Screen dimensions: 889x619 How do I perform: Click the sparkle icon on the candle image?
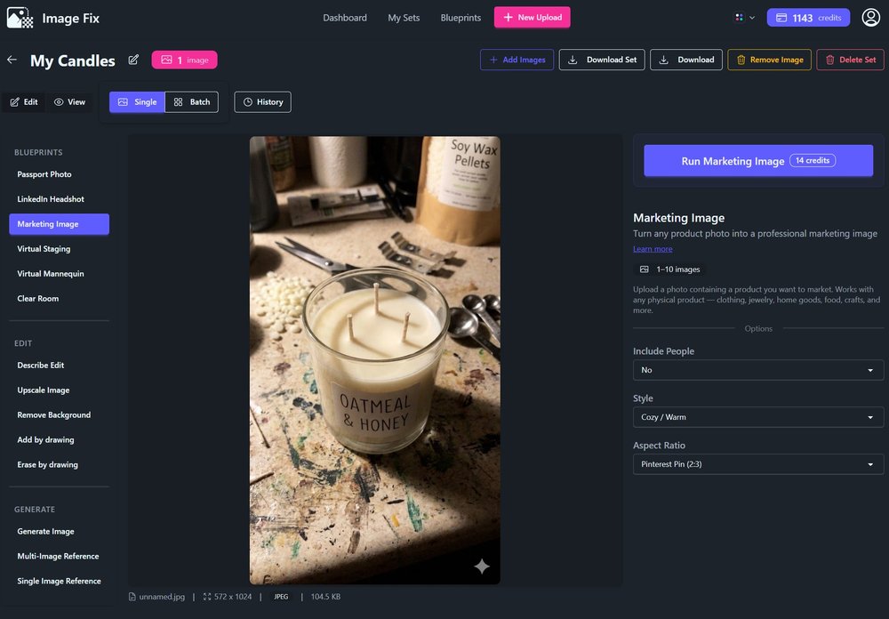click(x=481, y=566)
